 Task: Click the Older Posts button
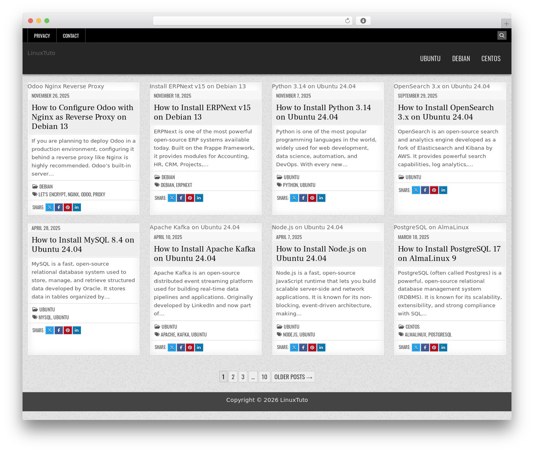click(293, 377)
